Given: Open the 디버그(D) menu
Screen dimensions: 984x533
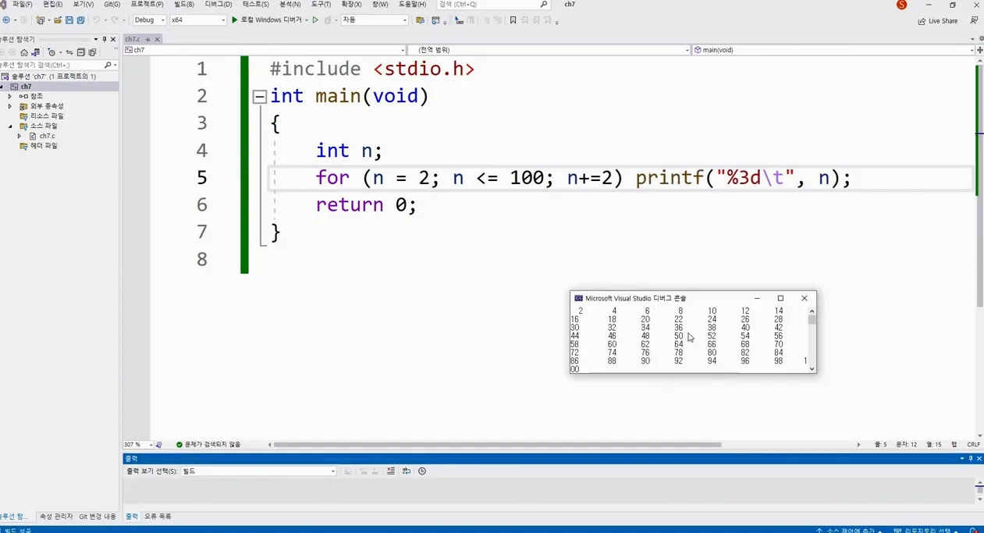Looking at the screenshot, I should (218, 5).
